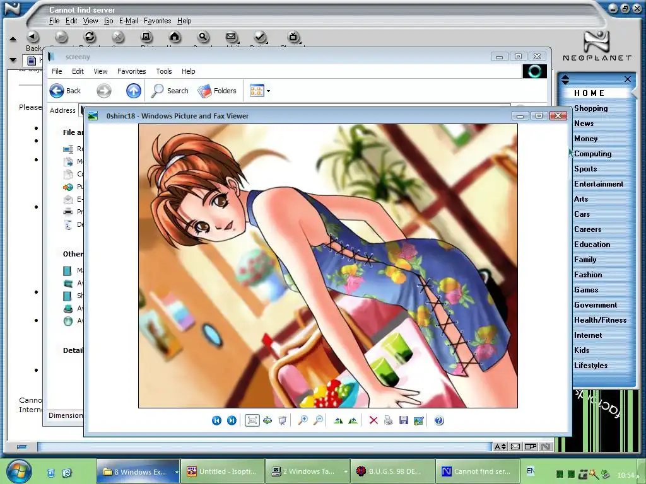Rotate image clockwise
Screen dimensions: 646x484
click(338, 420)
